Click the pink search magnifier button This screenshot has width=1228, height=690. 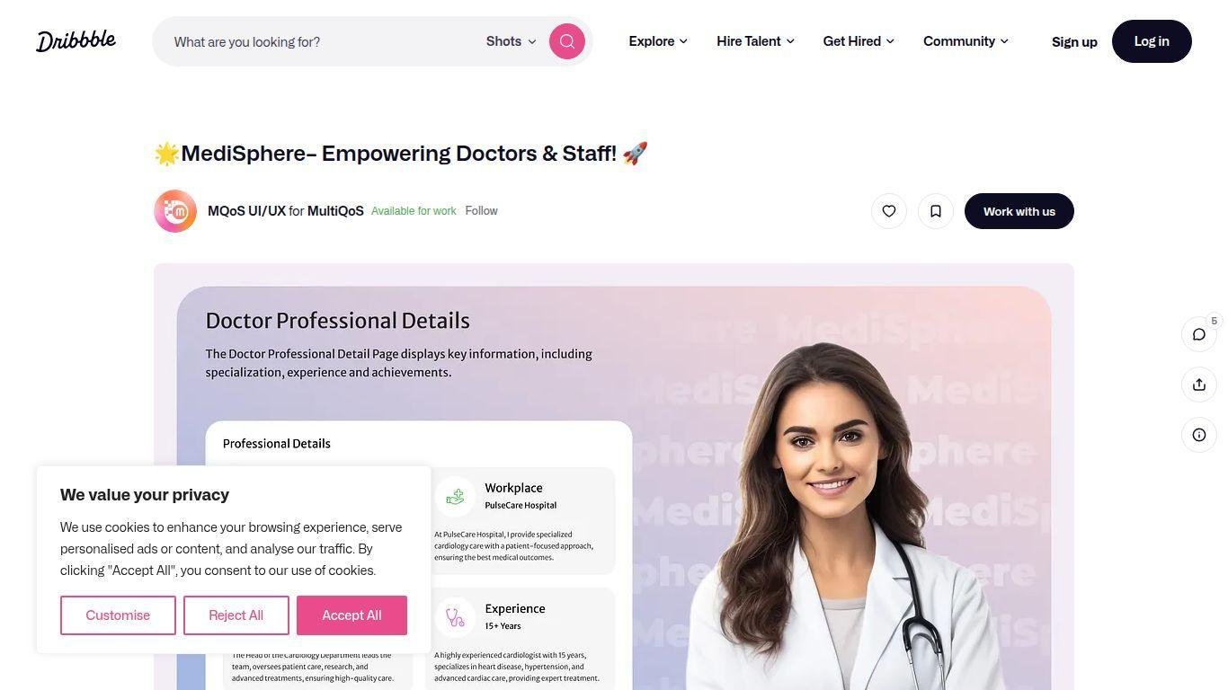[x=567, y=41]
